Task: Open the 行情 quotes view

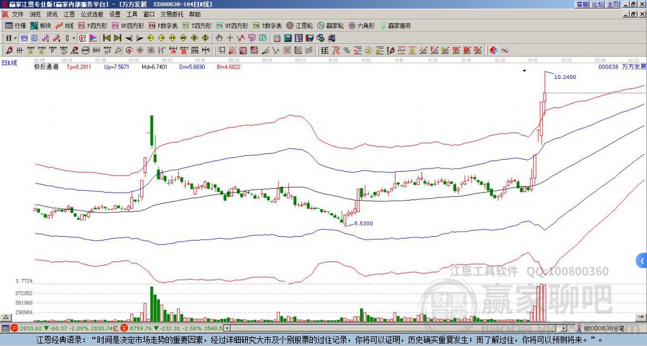Action: coord(15,25)
